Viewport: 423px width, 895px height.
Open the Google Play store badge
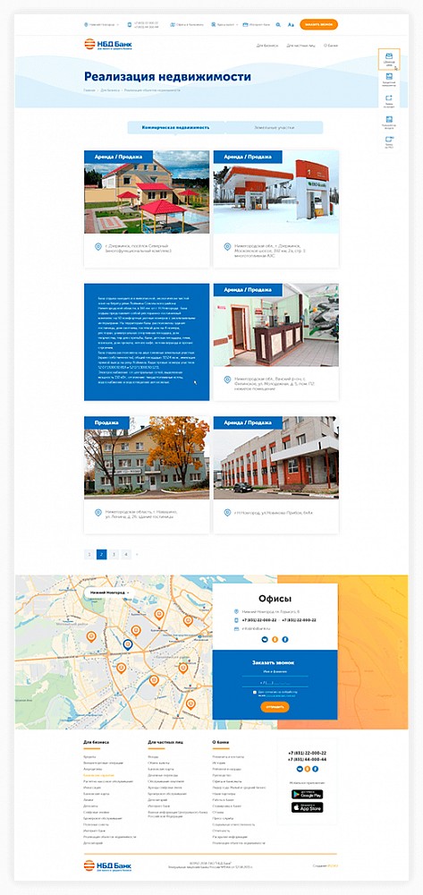click(x=308, y=794)
